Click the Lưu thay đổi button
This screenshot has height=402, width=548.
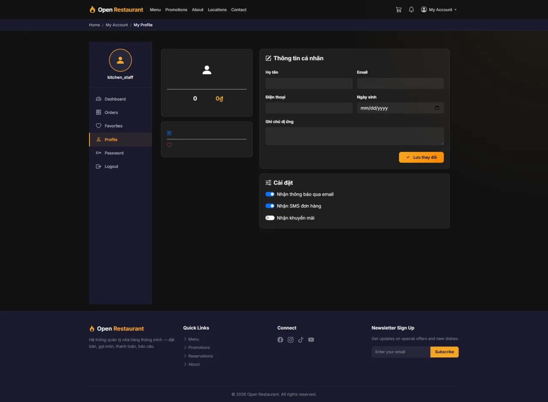coord(421,157)
